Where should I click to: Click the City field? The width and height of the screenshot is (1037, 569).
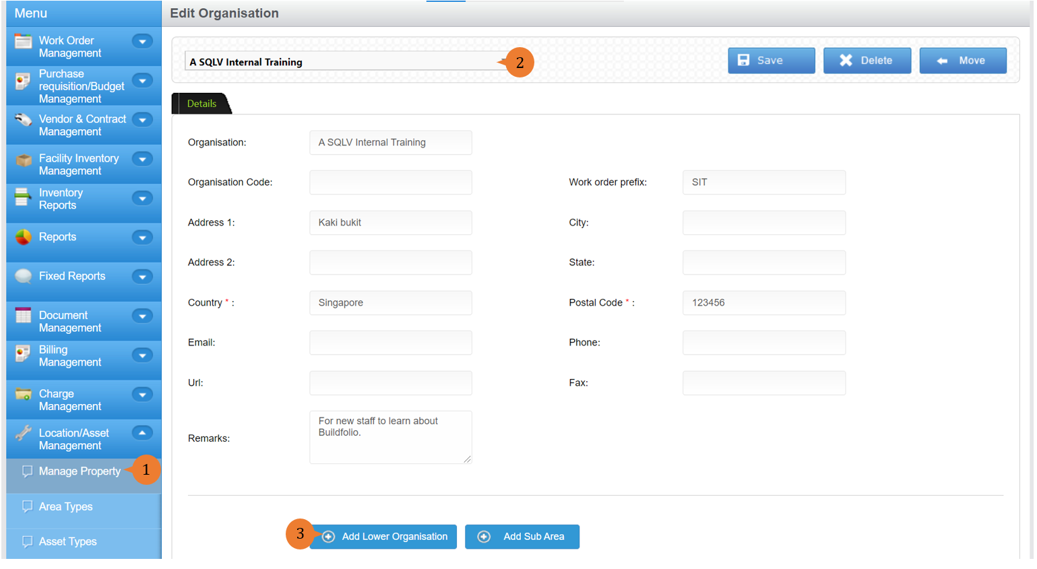coord(764,223)
